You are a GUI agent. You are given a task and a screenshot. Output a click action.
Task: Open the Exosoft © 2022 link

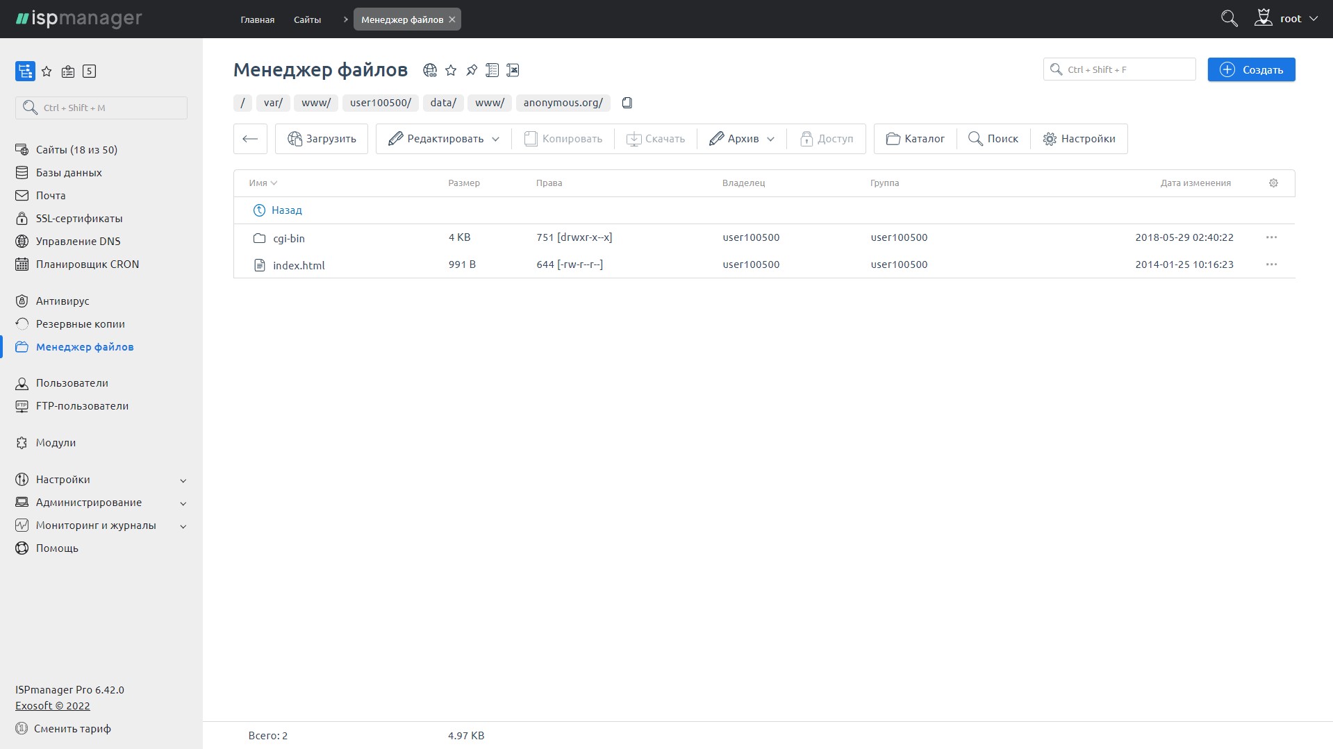(x=53, y=706)
